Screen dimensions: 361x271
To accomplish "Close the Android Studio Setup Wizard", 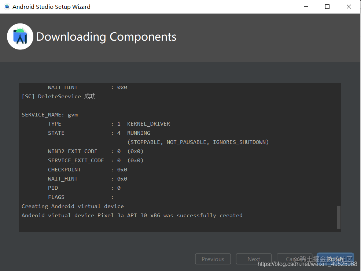I will 349,7.
